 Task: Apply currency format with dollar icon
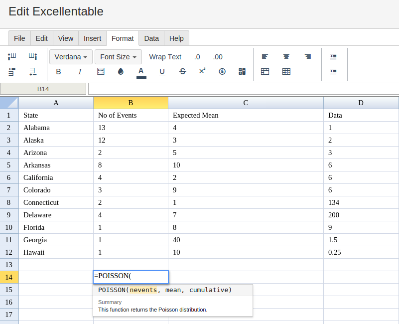(222, 72)
